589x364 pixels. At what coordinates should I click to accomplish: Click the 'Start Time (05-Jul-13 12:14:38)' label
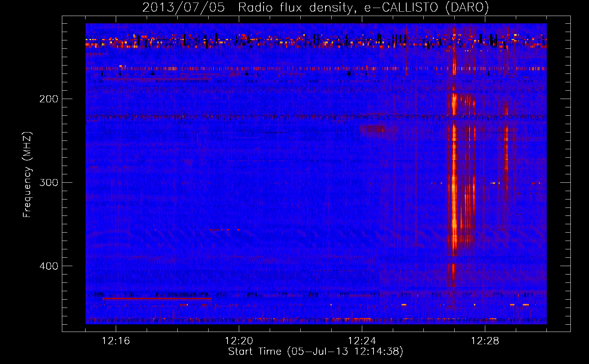pos(316,352)
